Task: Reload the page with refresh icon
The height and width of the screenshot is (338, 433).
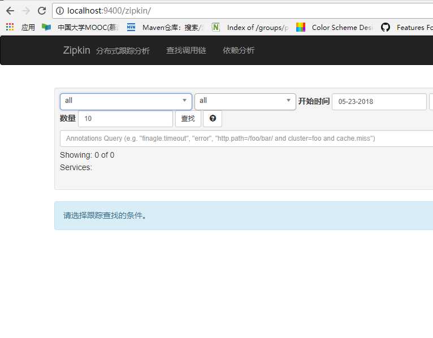Action: [x=42, y=11]
